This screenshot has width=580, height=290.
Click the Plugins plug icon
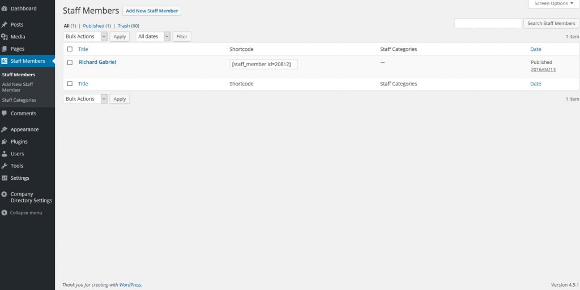[x=5, y=141]
